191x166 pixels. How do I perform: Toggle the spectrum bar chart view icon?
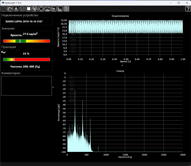[60, 9]
